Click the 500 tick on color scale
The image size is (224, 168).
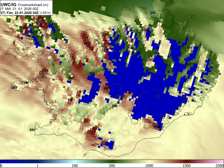pos(112,166)
